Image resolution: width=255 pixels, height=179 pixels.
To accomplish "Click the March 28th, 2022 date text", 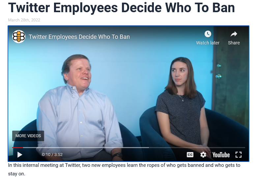I will [x=24, y=20].
